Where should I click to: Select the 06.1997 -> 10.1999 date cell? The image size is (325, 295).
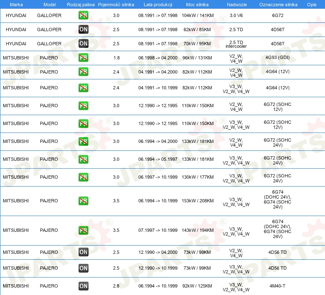pyautogui.click(x=158, y=177)
